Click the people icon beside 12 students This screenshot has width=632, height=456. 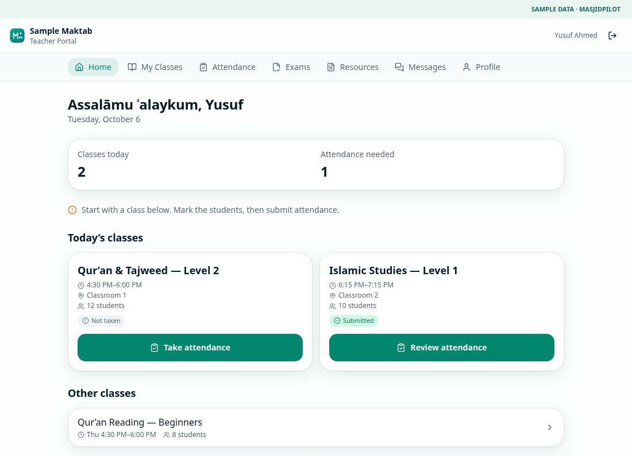(81, 306)
